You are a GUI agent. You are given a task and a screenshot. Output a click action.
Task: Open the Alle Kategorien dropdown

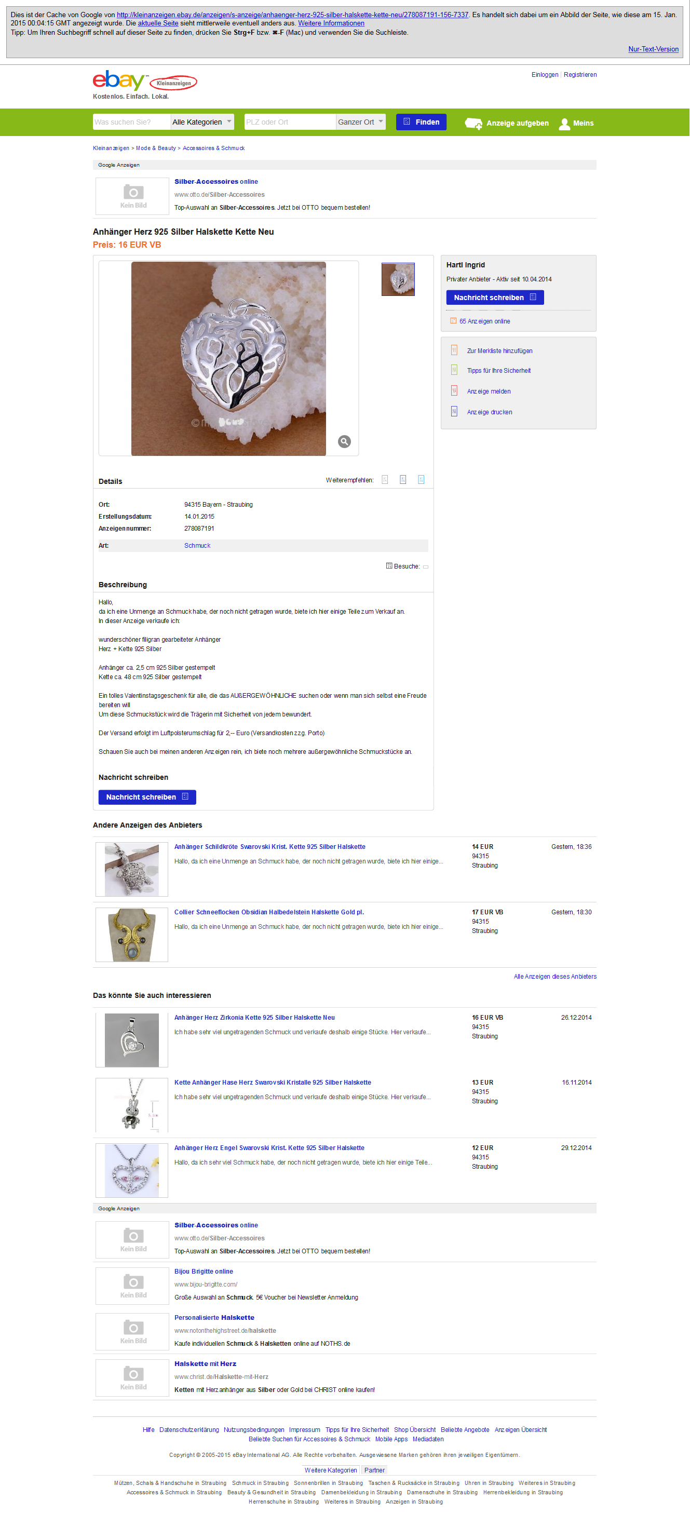[x=202, y=121]
